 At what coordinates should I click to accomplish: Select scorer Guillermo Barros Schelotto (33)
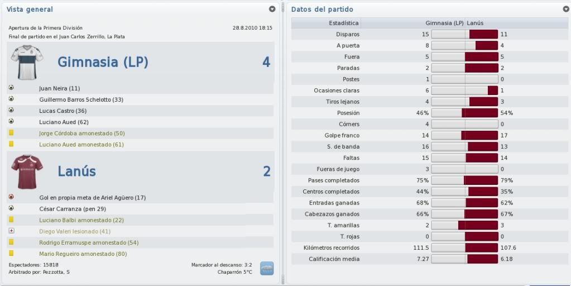pyautogui.click(x=81, y=99)
